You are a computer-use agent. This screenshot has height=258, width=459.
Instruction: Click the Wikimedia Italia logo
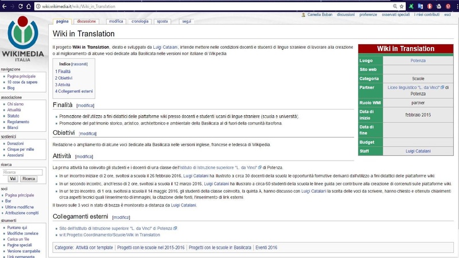23,39
